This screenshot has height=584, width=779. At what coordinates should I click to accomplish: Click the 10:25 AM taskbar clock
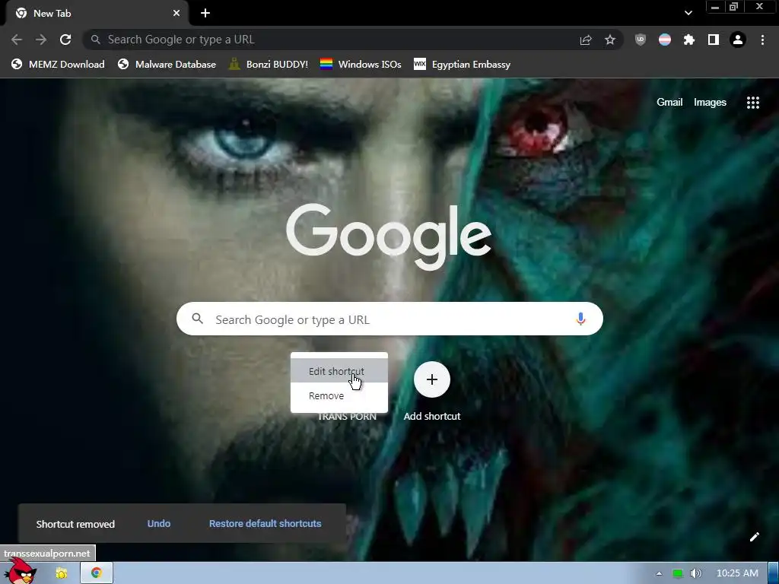click(737, 573)
